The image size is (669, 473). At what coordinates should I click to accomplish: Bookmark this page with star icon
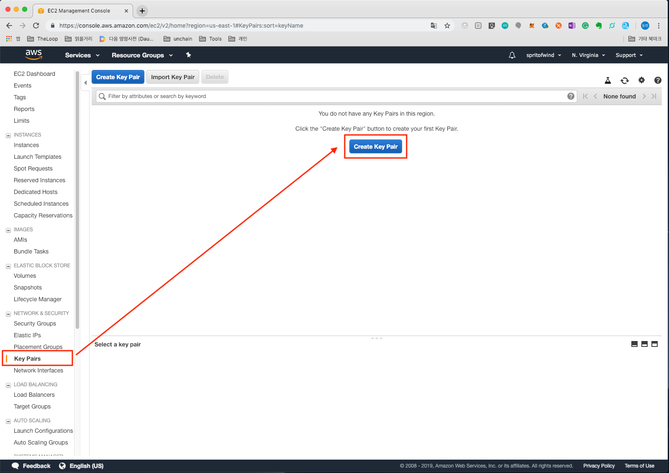point(447,26)
